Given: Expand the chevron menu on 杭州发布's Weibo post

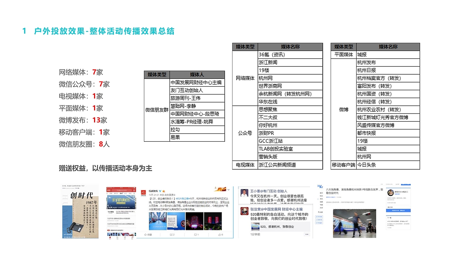Looking at the screenshot, I should 229,189.
